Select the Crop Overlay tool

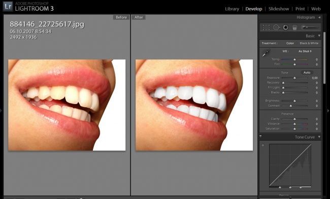point(266,27)
